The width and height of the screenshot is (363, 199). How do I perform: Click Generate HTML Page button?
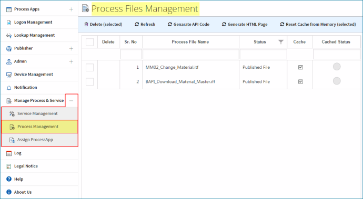pos(245,24)
